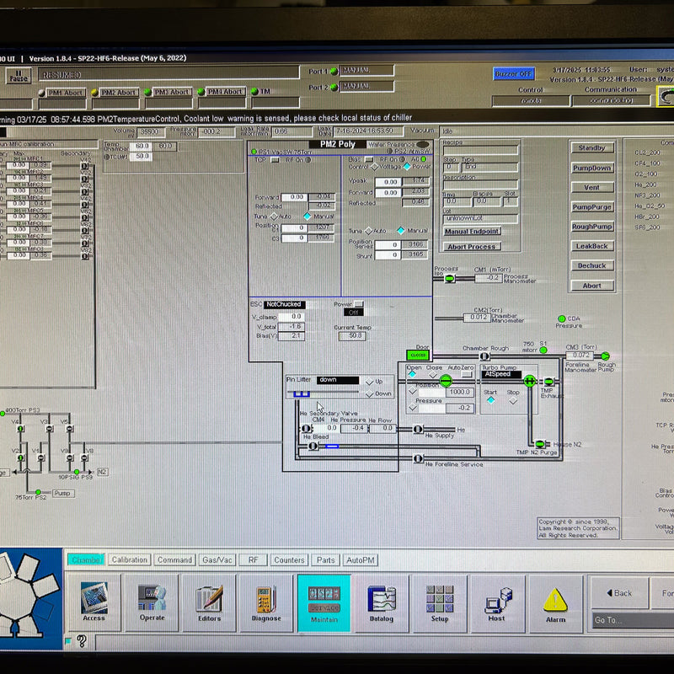Click the He Flow input field
Viewport: 674px width, 674px height.
tap(382, 427)
